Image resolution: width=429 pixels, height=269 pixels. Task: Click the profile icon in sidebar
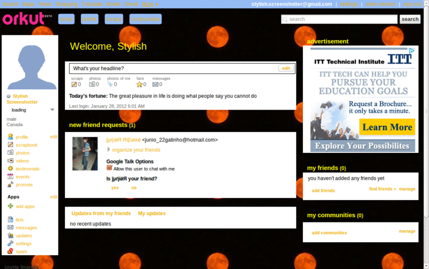10,137
